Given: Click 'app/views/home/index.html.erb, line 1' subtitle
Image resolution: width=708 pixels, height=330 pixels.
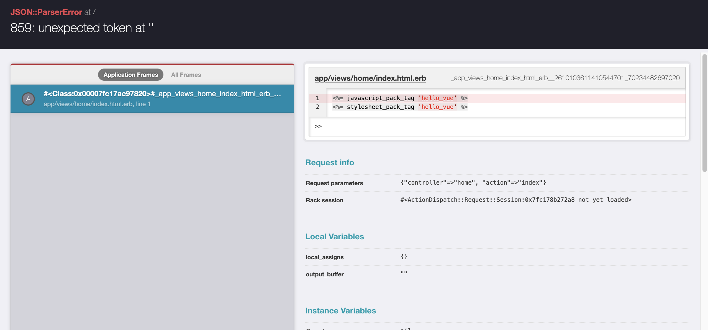Looking at the screenshot, I should point(97,104).
